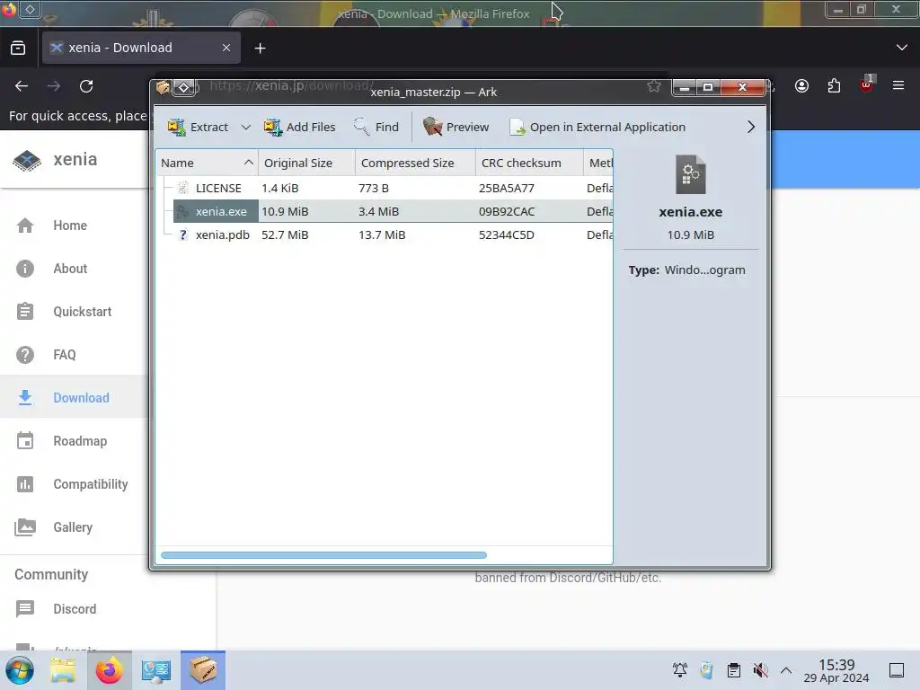Select the LICENSE file row
The image size is (920, 690).
[x=385, y=189]
